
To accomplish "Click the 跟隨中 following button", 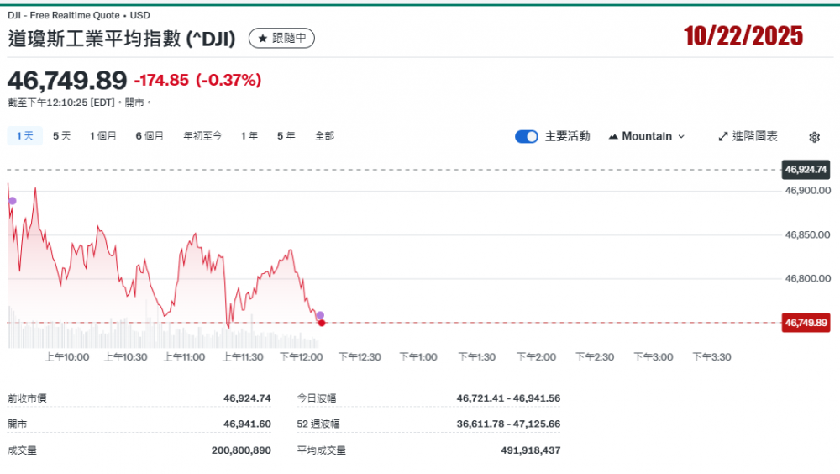I will click(x=281, y=39).
